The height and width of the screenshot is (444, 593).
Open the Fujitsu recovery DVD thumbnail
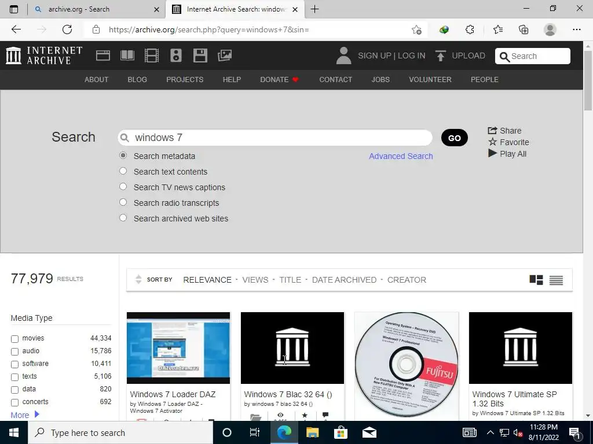click(407, 364)
